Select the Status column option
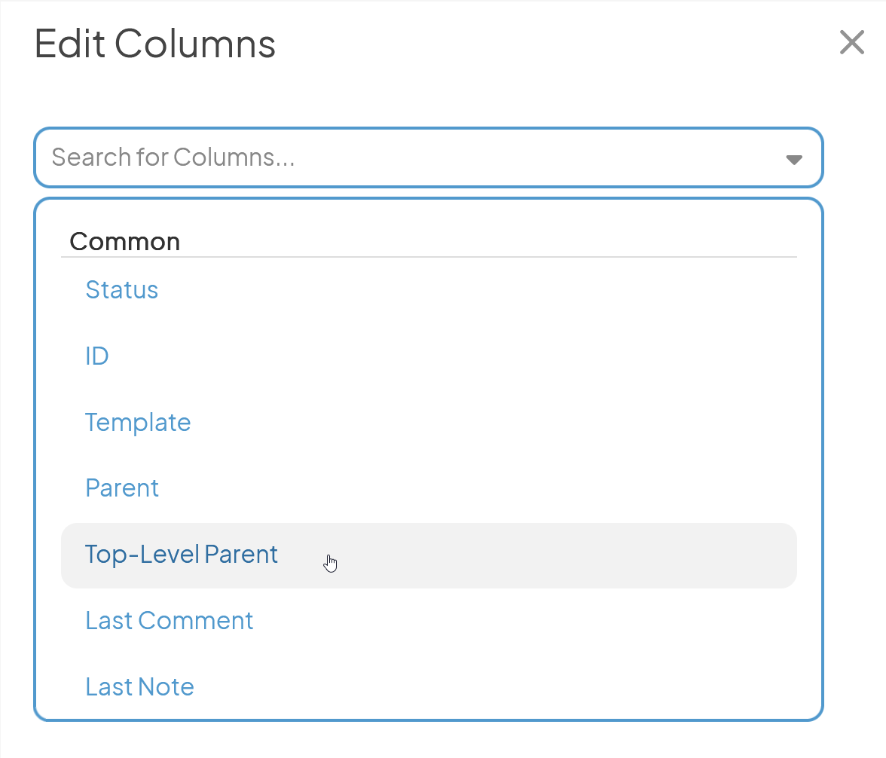 pyautogui.click(x=428, y=290)
